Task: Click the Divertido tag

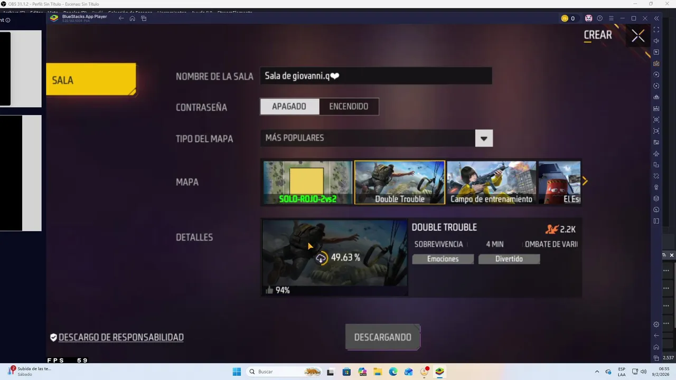Action: click(x=509, y=259)
